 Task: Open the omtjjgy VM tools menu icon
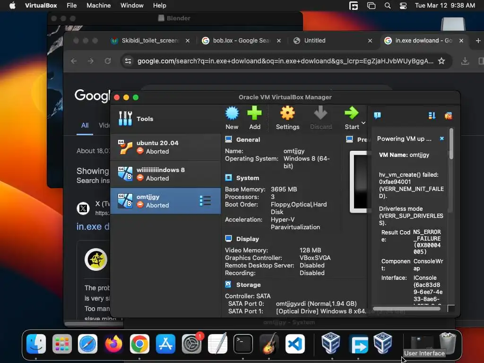click(205, 200)
